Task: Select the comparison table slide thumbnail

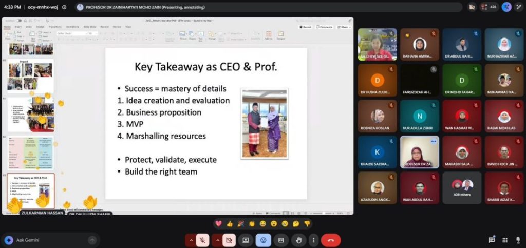Action: [x=30, y=153]
